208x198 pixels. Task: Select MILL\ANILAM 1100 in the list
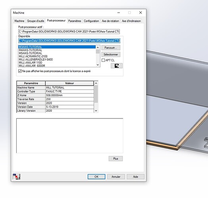coord(57,63)
